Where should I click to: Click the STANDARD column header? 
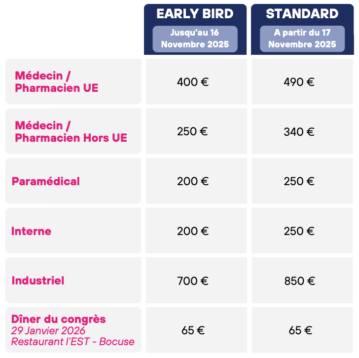[302, 14]
